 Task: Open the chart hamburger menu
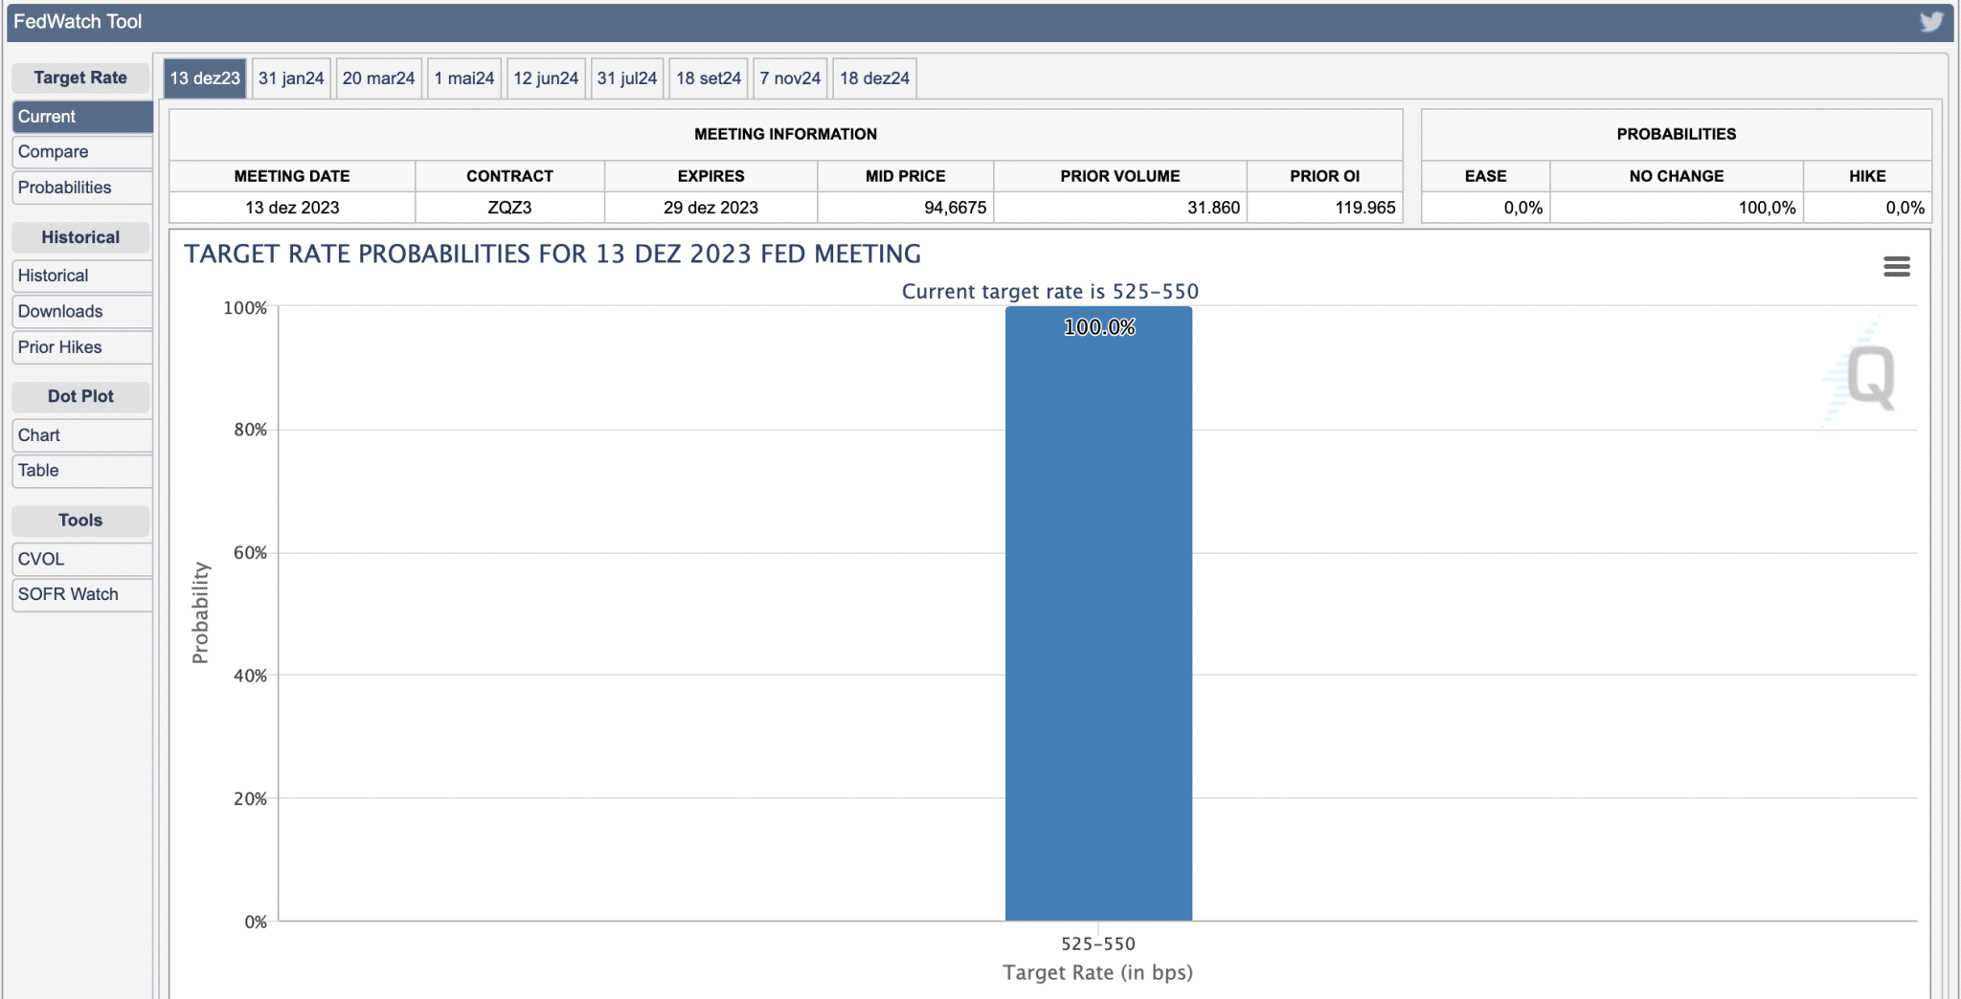pyautogui.click(x=1896, y=266)
